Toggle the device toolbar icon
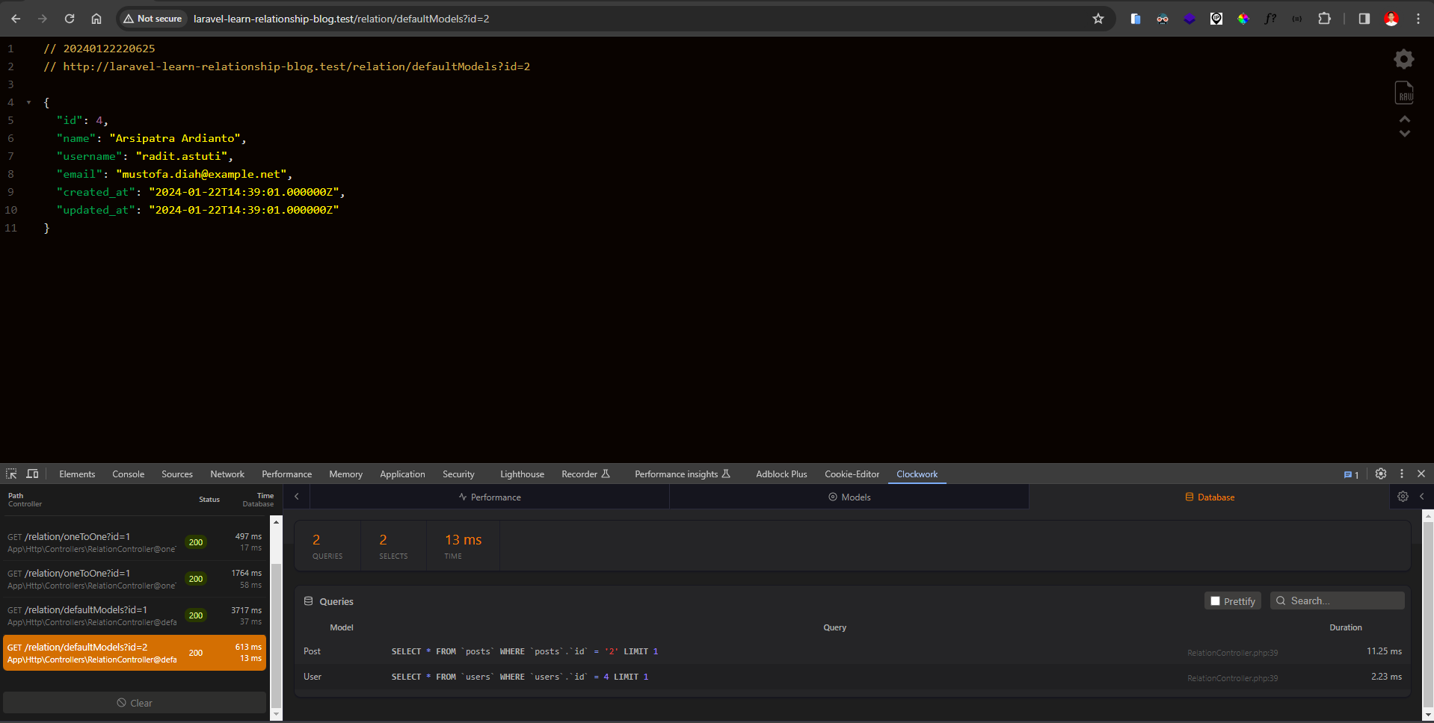Image resolution: width=1434 pixels, height=723 pixels. pyautogui.click(x=32, y=474)
